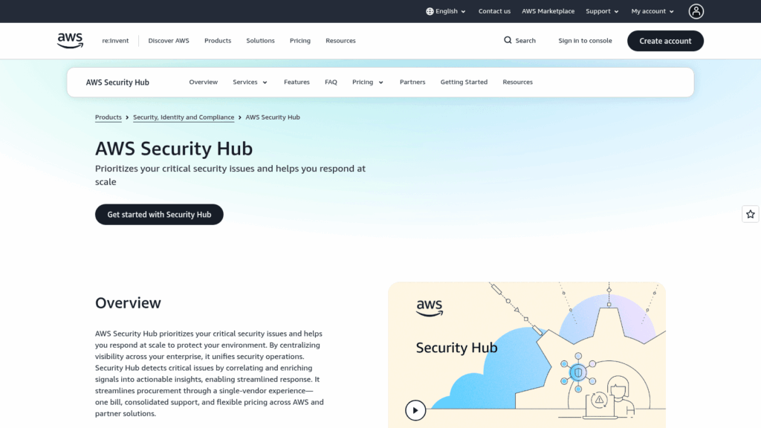Select FAQ tab
761x428 pixels.
click(x=331, y=82)
